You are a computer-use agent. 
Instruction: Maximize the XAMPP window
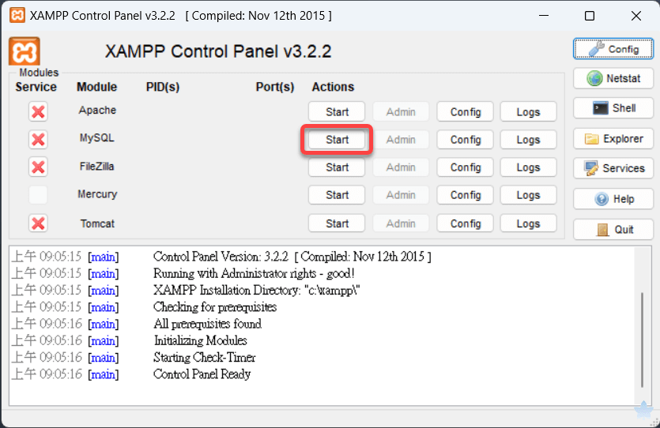point(590,16)
